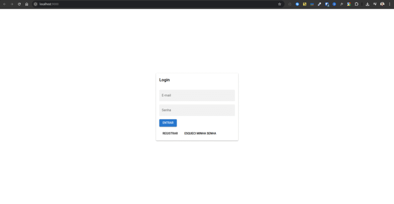
Task: Open the shield extension with badge 3
Action: (x=327, y=4)
